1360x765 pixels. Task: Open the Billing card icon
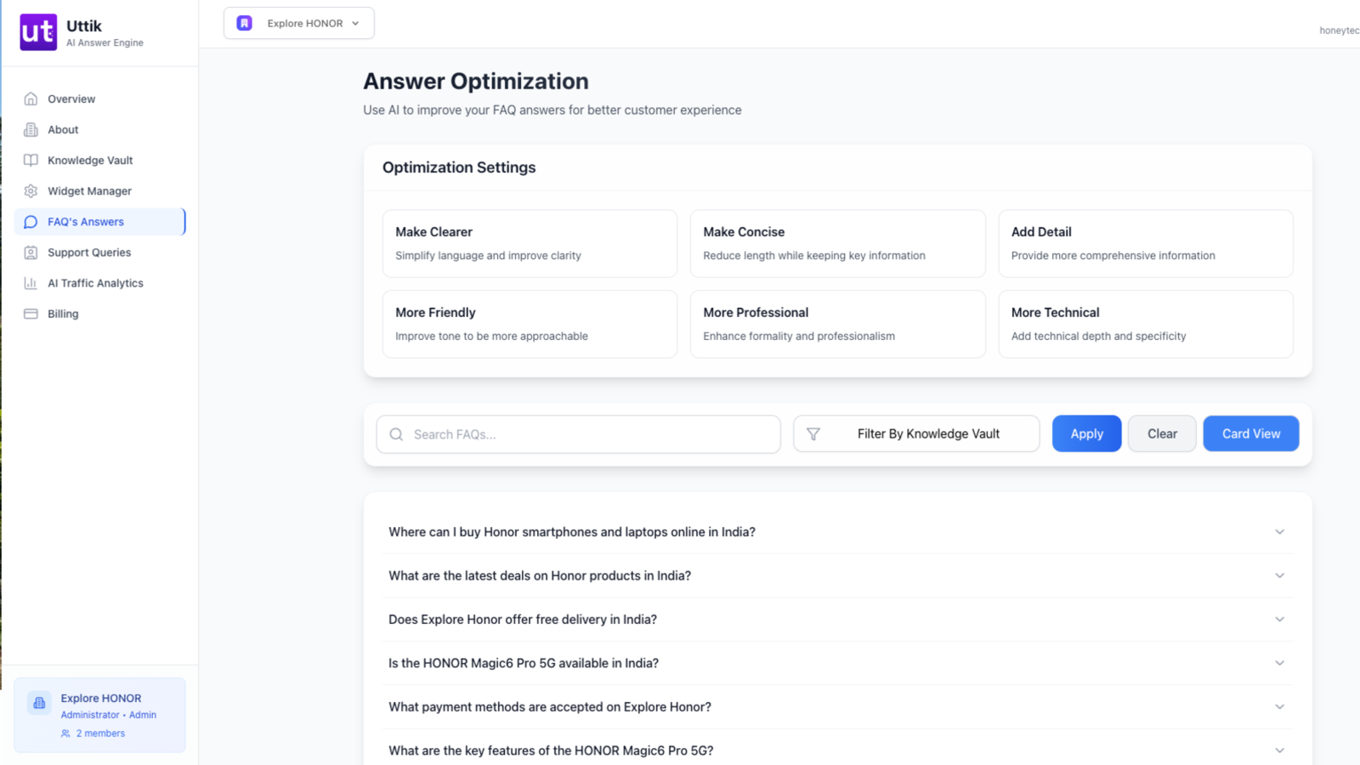point(31,313)
